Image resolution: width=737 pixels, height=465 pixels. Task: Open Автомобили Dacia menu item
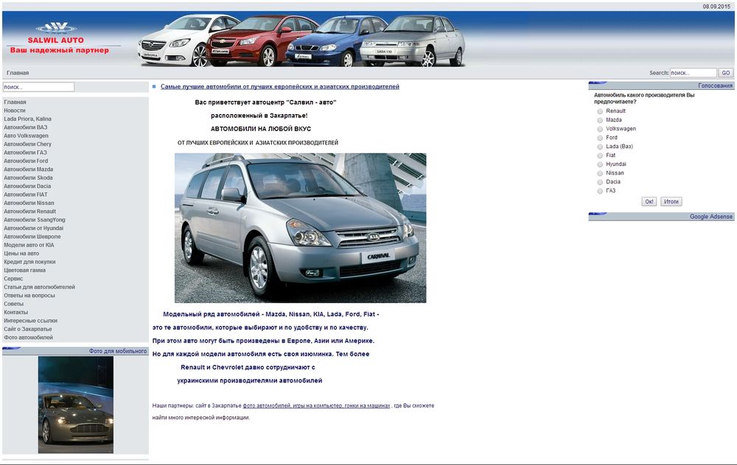click(x=27, y=186)
